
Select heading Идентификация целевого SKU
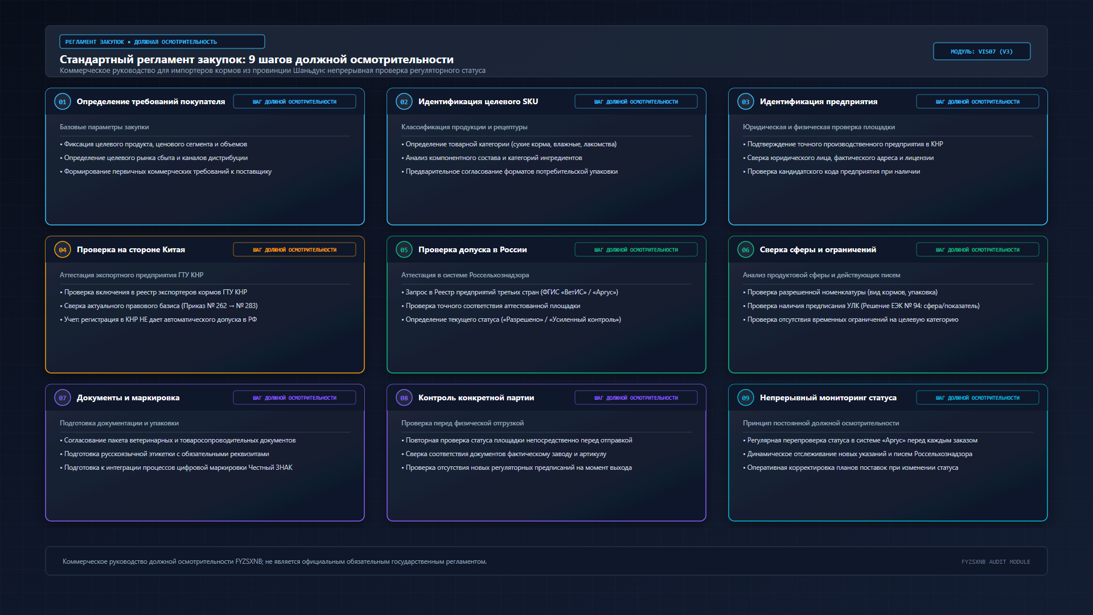click(478, 101)
